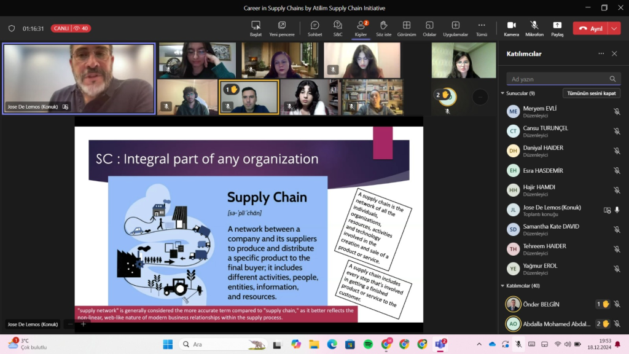
Task: Toggle the Kişiler participants panel
Action: (361, 28)
